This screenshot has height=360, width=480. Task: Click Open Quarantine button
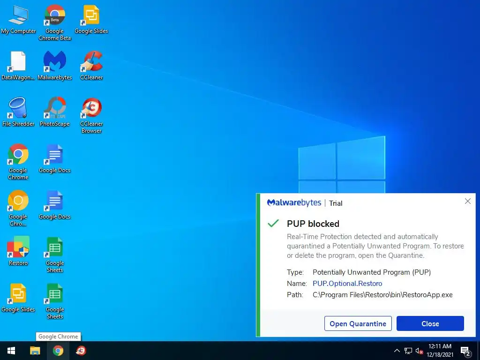358,323
